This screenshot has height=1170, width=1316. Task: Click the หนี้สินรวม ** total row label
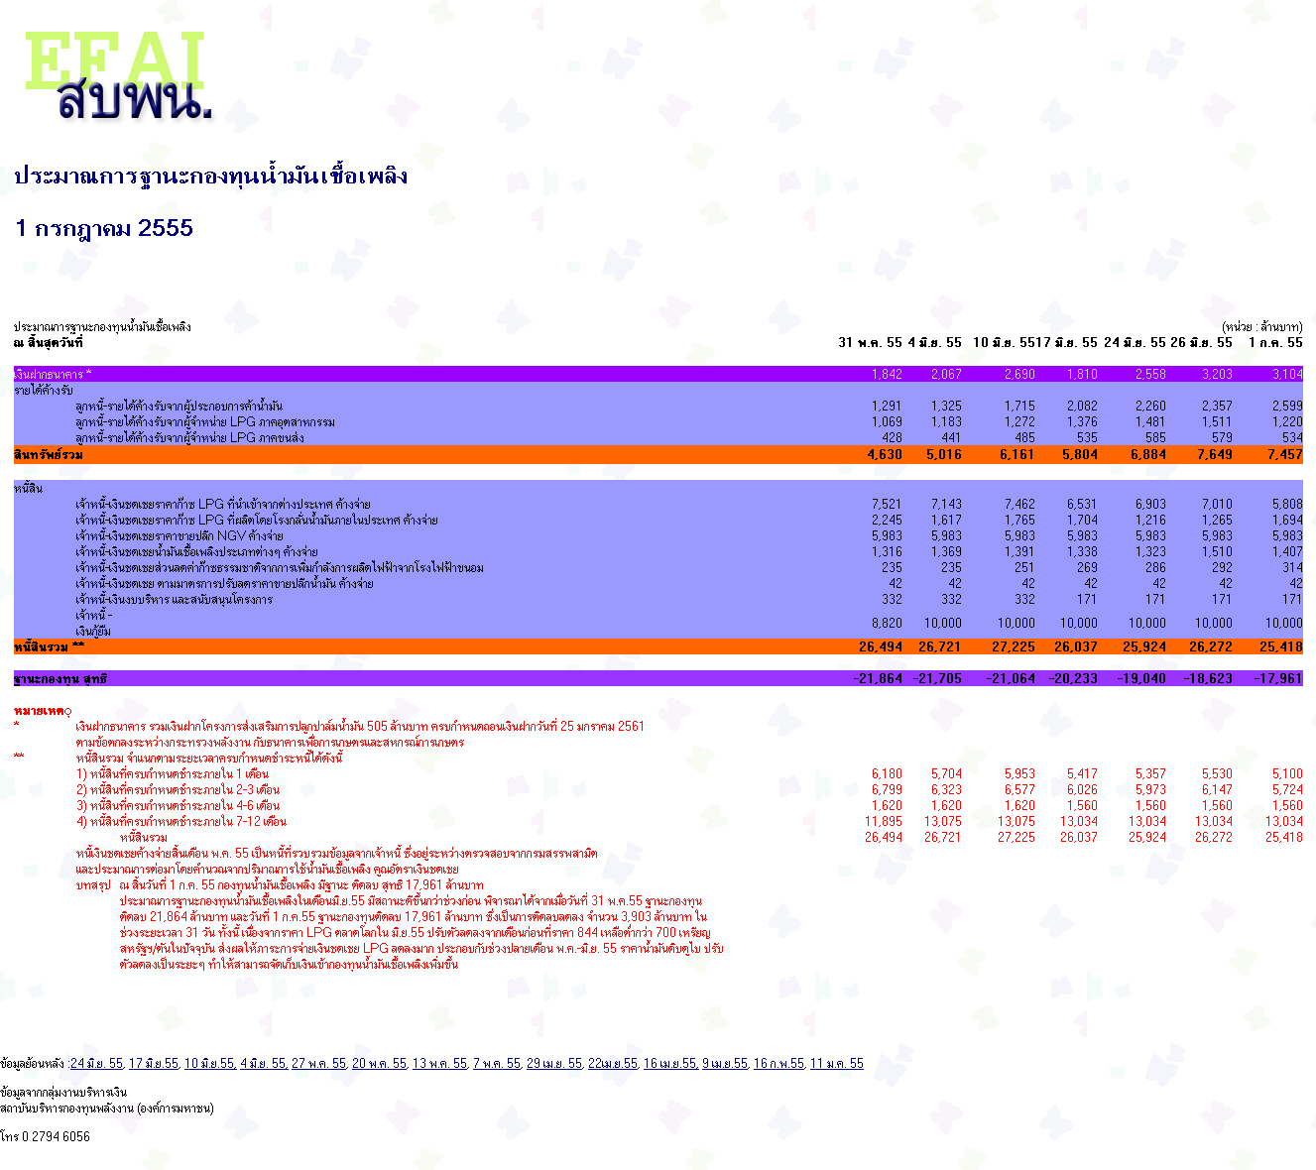pos(50,647)
